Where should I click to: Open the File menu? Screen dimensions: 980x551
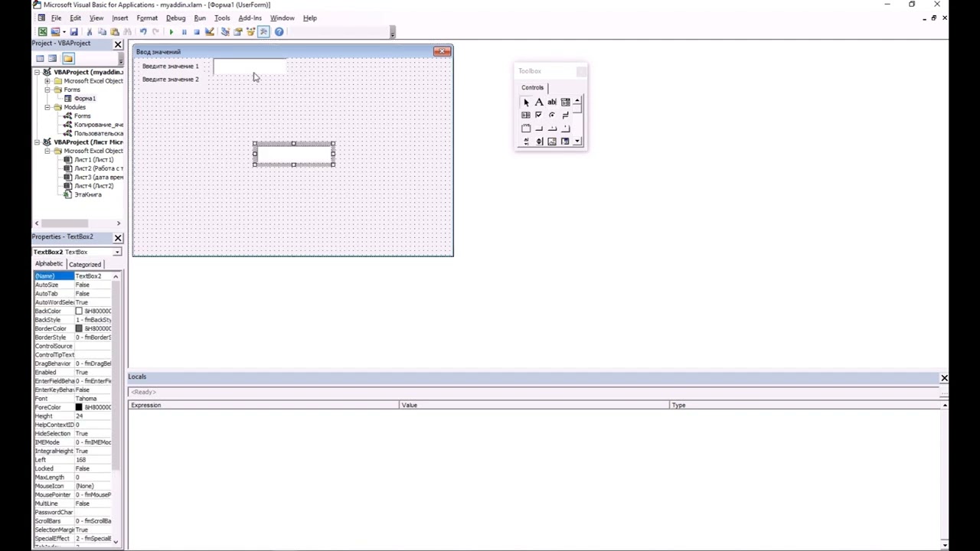(56, 18)
